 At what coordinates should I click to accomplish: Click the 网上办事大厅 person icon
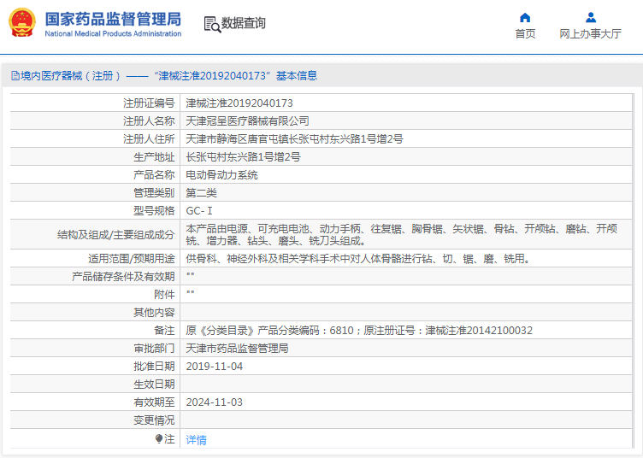[590, 17]
